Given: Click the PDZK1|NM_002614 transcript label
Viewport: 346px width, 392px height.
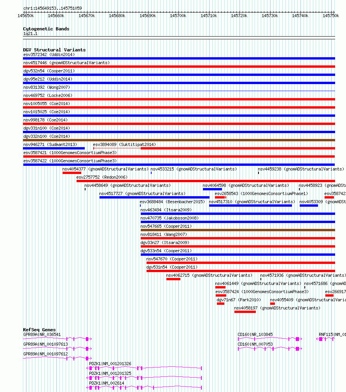Looking at the screenshot, I should point(107,383).
